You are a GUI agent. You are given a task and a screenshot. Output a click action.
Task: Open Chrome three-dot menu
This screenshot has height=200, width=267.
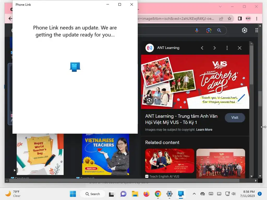click(257, 18)
